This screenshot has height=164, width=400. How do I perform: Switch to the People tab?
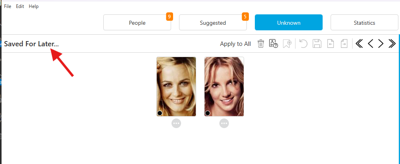tap(137, 23)
